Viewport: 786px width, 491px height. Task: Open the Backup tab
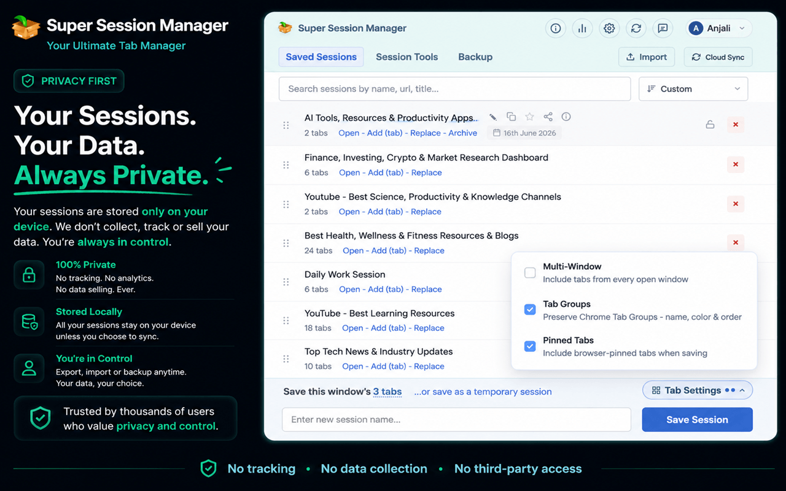pyautogui.click(x=475, y=57)
